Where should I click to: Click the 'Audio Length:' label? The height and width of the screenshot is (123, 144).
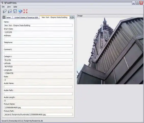coord(9,97)
